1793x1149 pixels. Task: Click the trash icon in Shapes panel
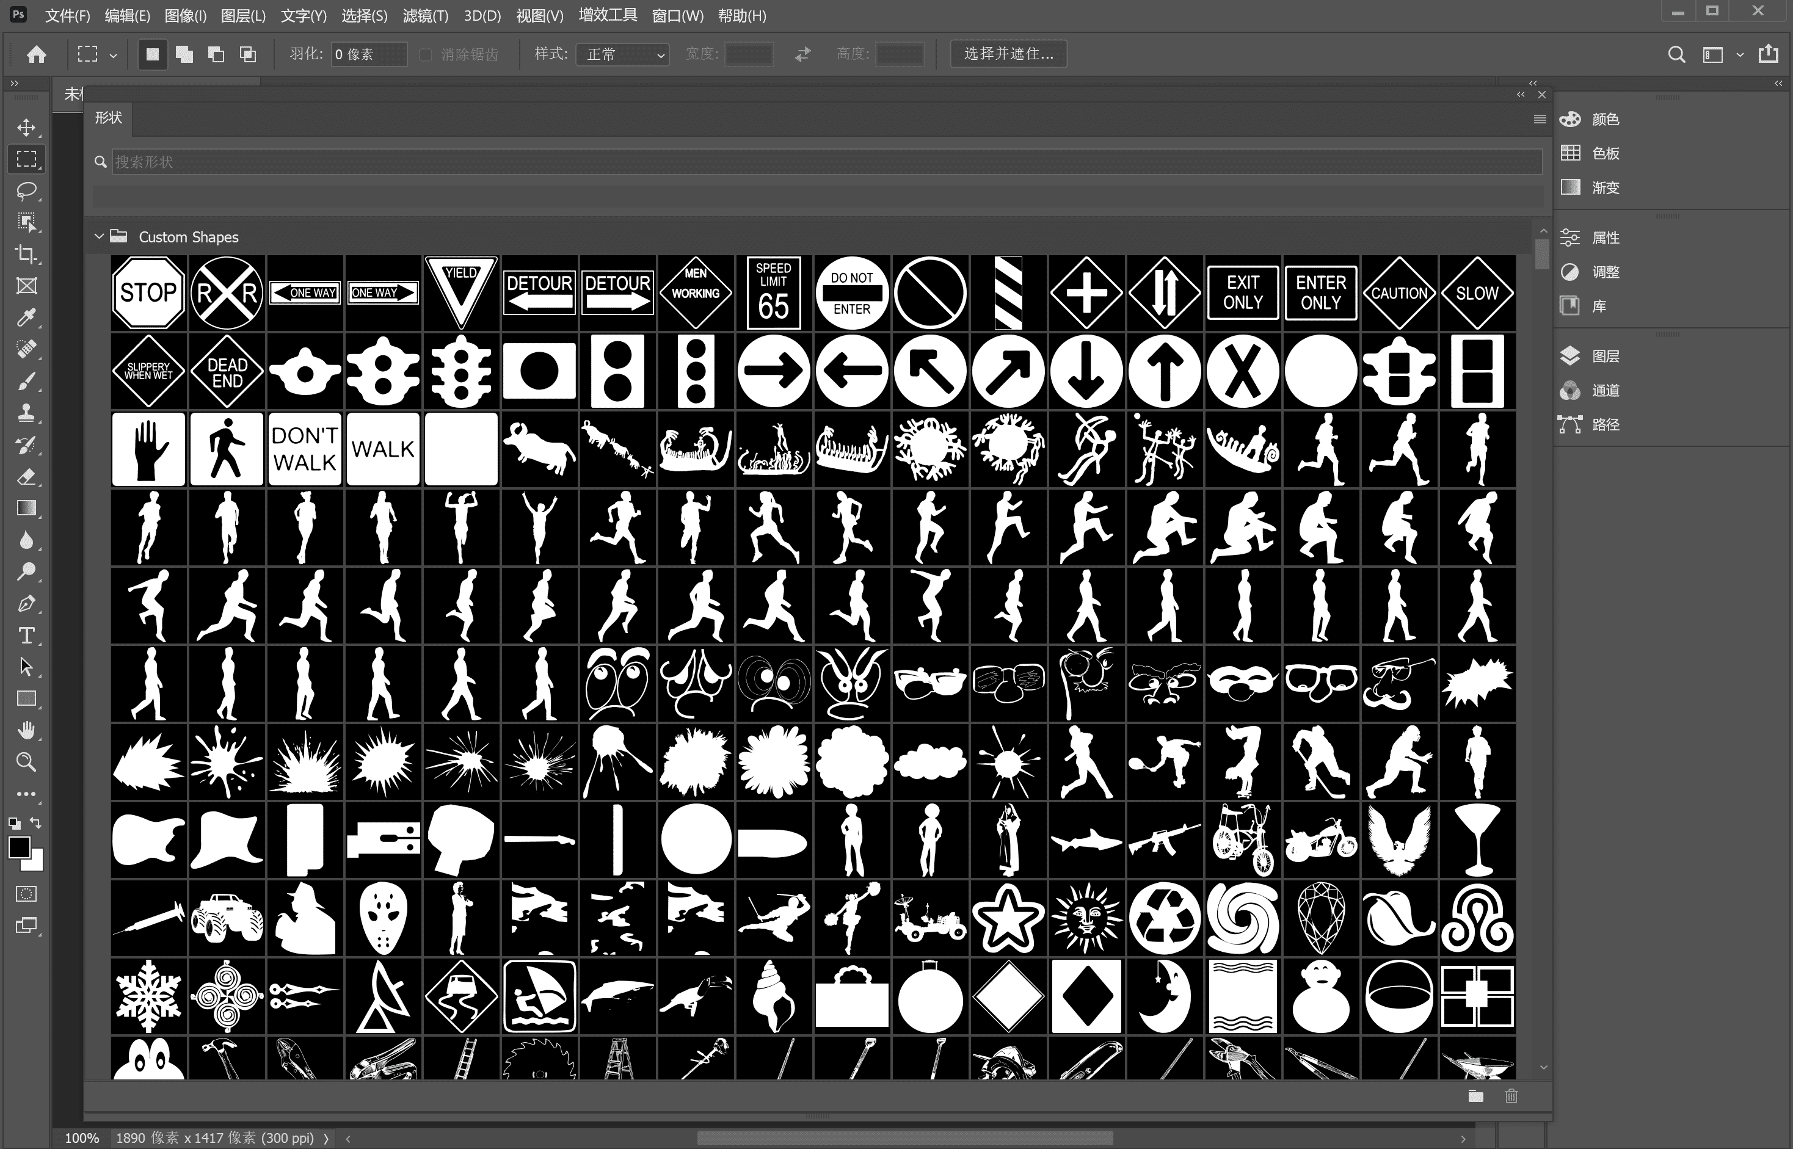[1511, 1096]
